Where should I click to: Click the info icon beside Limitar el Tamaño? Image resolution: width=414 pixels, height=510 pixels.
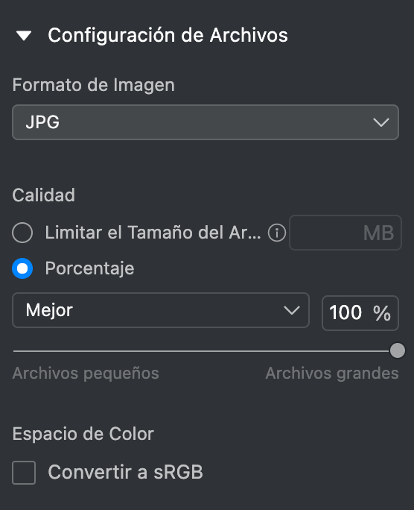point(277,233)
